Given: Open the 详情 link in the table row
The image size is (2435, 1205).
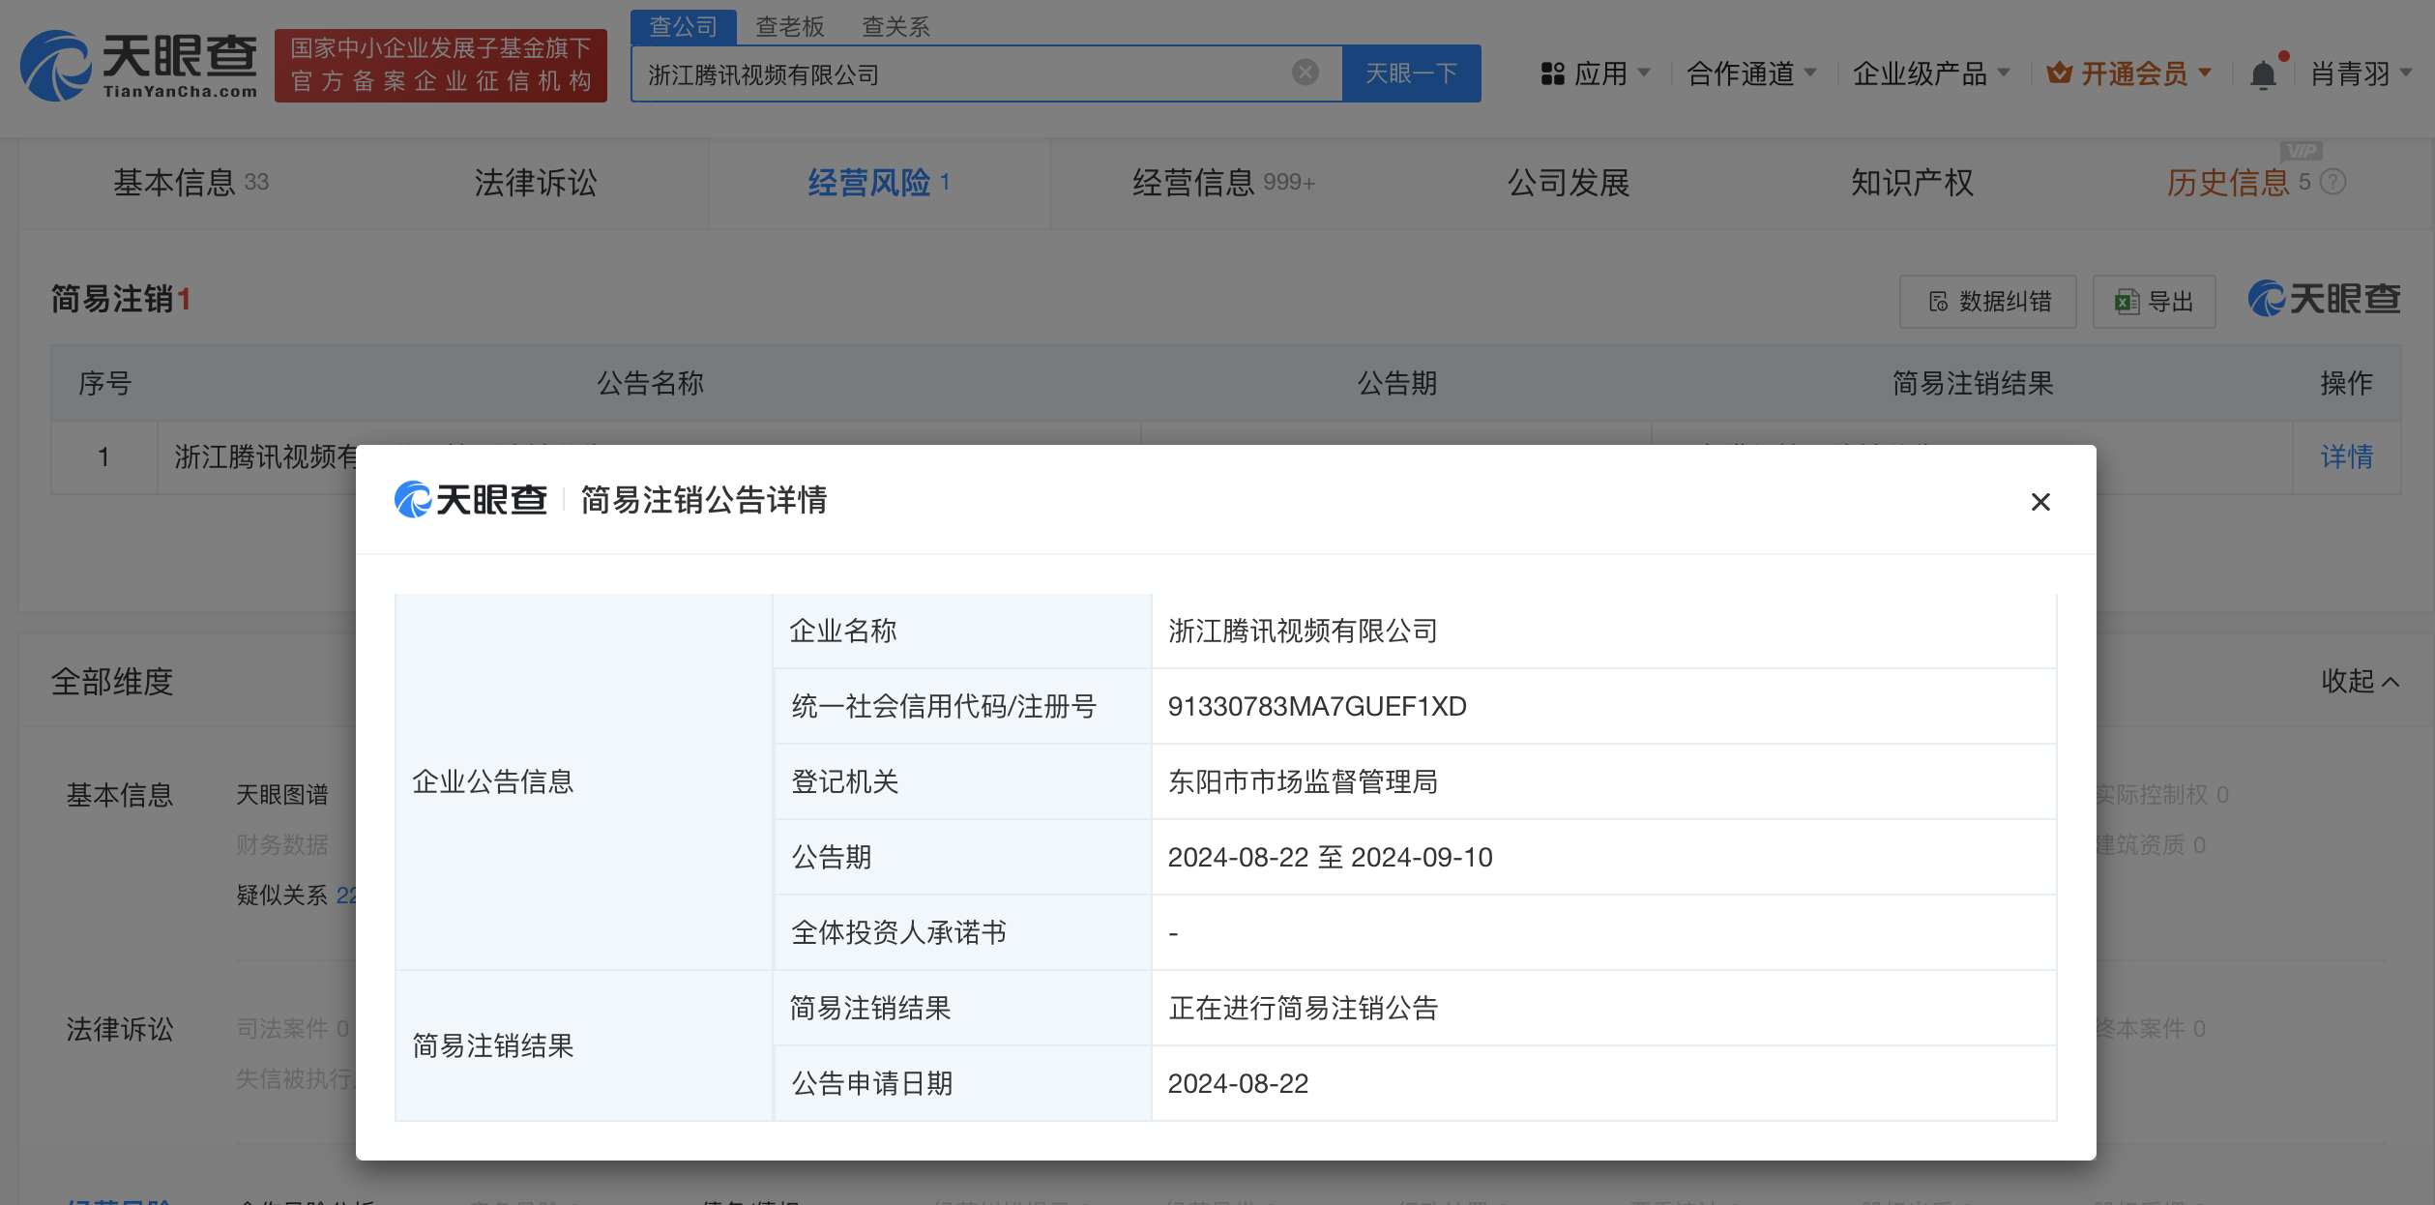Looking at the screenshot, I should 2347,456.
